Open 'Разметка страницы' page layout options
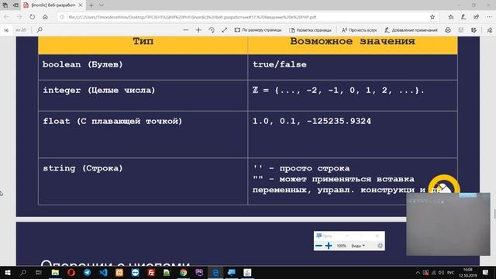Viewport: 496px width, 279px height. point(310,30)
